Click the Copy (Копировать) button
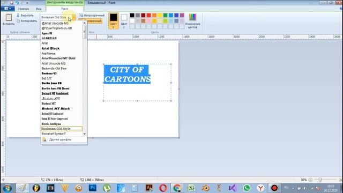Image resolution: width=343 pixels, height=193 pixels. point(27,21)
